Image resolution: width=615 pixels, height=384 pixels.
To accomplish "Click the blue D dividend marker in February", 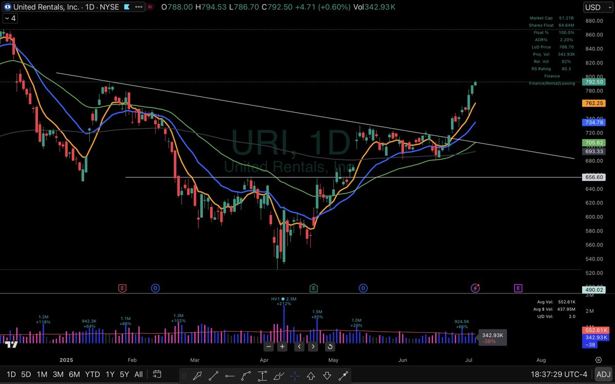I will tap(155, 288).
